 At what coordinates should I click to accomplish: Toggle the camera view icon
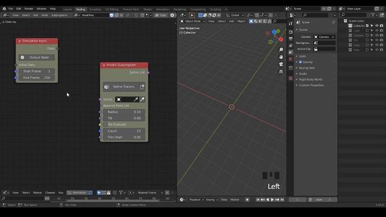click(x=281, y=64)
